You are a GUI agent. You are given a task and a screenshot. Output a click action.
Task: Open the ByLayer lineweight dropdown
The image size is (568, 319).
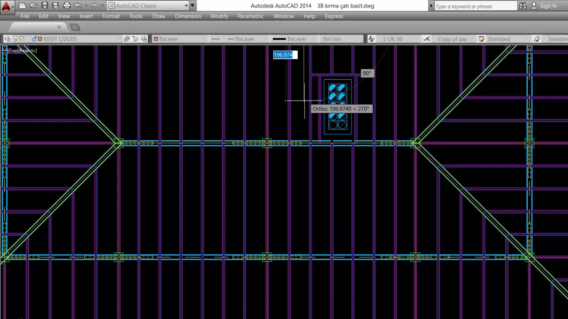(295, 39)
